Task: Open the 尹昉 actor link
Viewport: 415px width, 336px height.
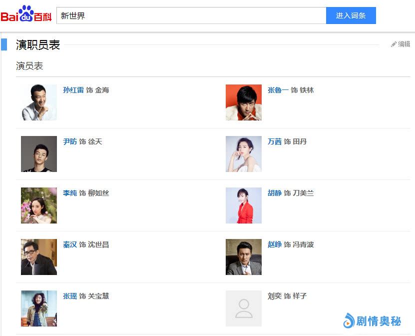Action: (70, 142)
